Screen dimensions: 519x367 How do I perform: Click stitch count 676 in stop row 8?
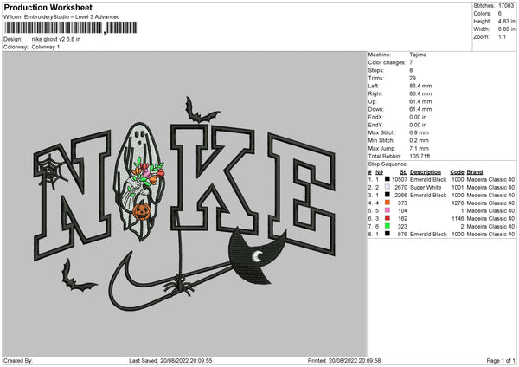tap(402, 235)
